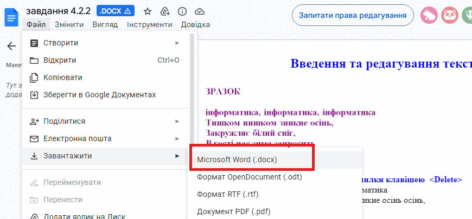Expand the Завантажити submenu arrow

coord(177,156)
